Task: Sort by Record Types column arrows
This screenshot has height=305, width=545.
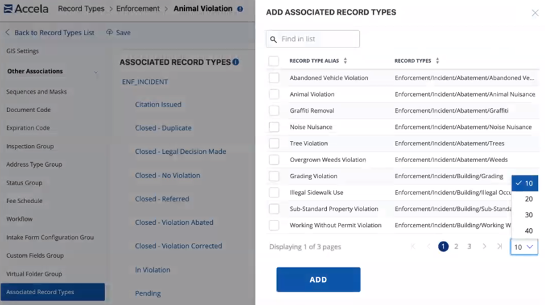Action: 437,61
